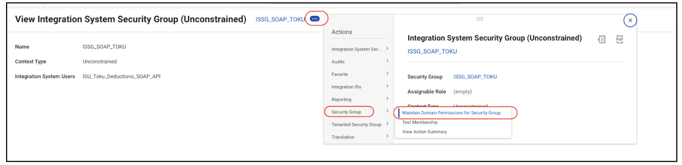Click the related actions ellipsis icon
The height and width of the screenshot is (165, 682).
tap(315, 19)
